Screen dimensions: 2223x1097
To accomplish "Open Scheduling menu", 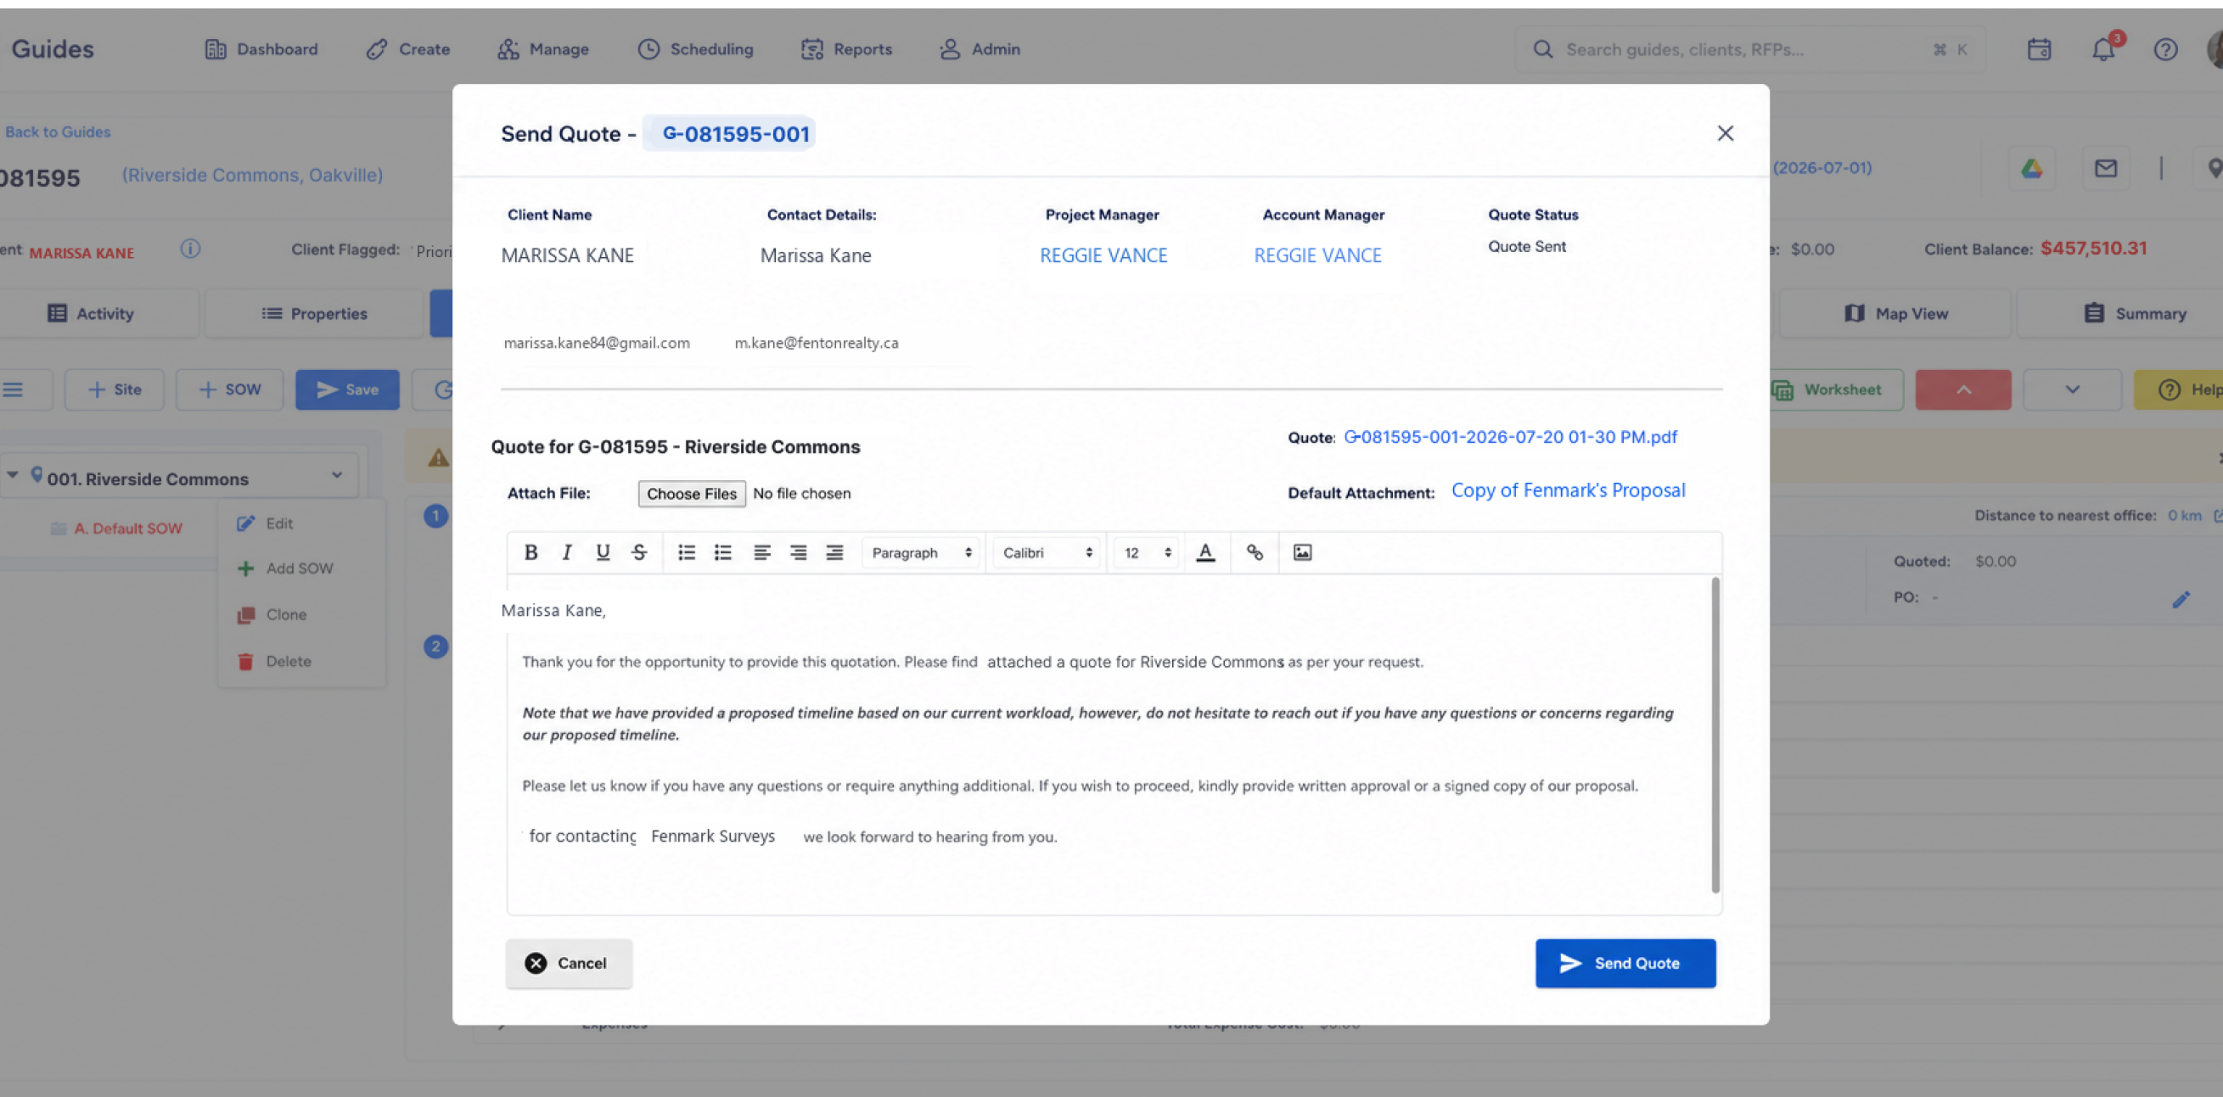I will click(x=695, y=49).
